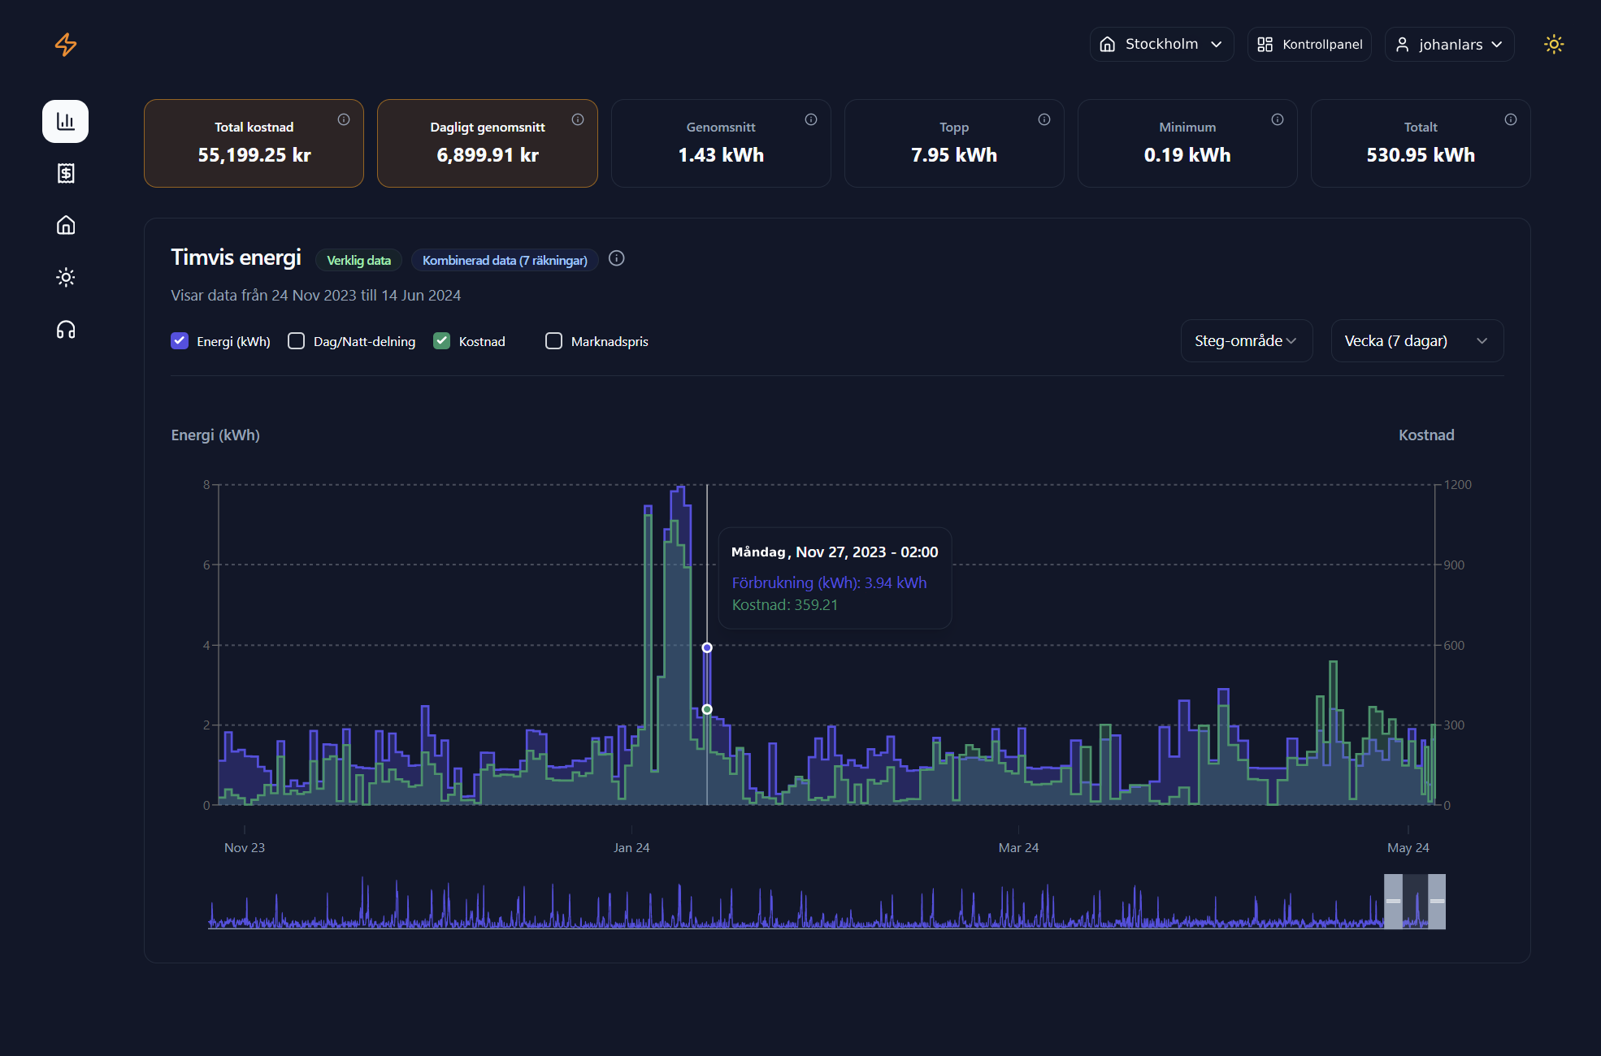The height and width of the screenshot is (1056, 1601).
Task: Enable the Marknadspris checkbox
Action: (553, 340)
